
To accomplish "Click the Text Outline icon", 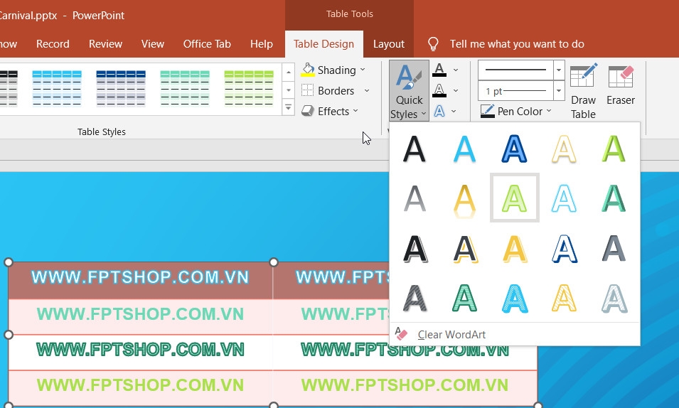I will [439, 90].
